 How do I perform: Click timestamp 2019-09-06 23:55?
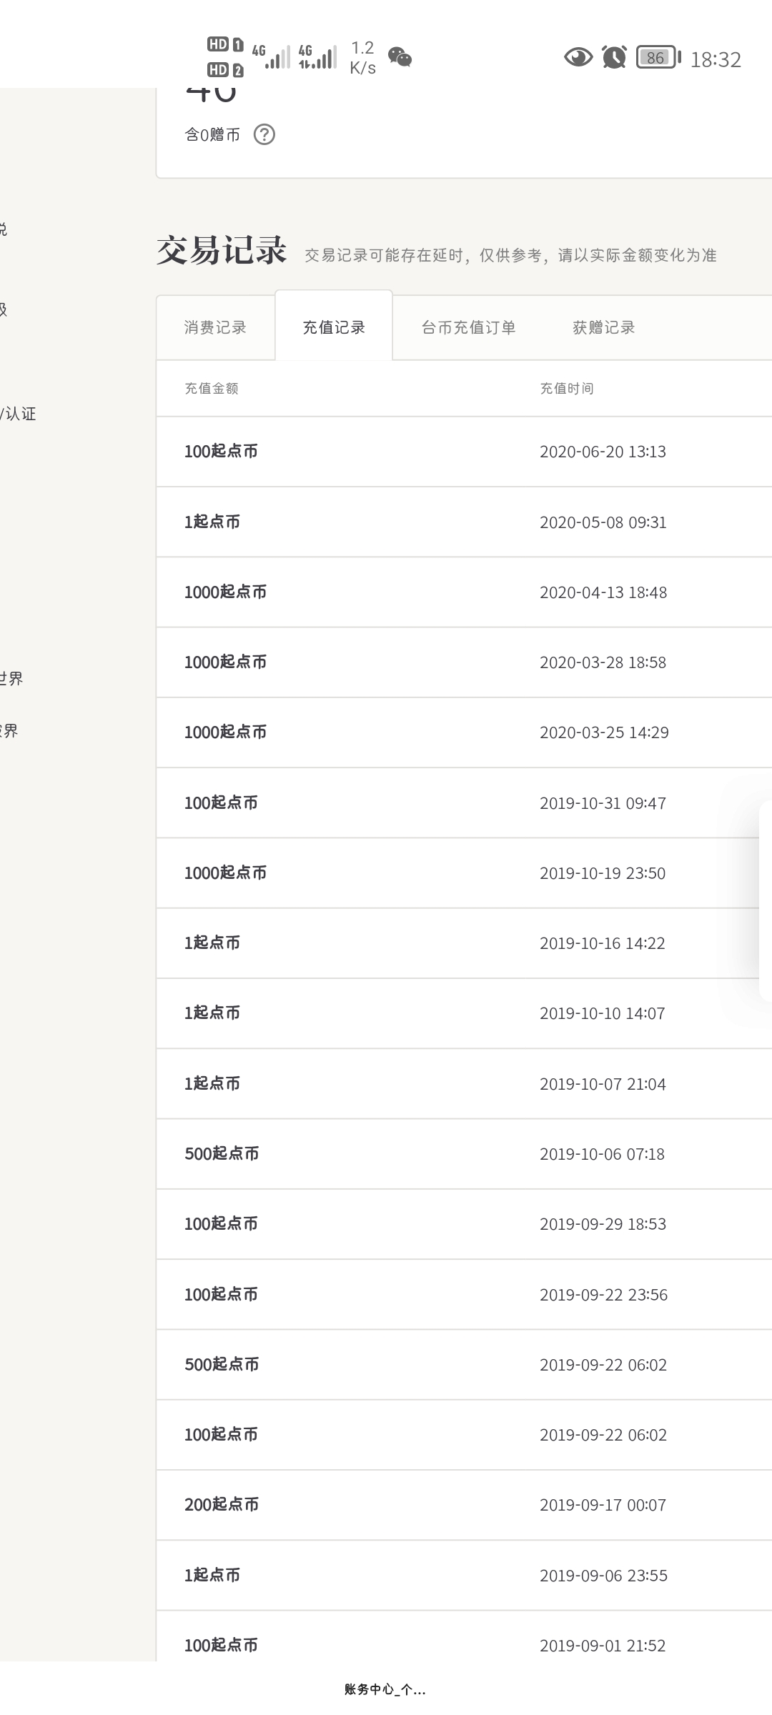click(x=603, y=1576)
